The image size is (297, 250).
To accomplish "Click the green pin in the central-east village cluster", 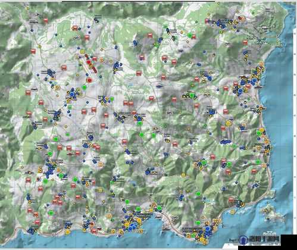I will (192, 96).
